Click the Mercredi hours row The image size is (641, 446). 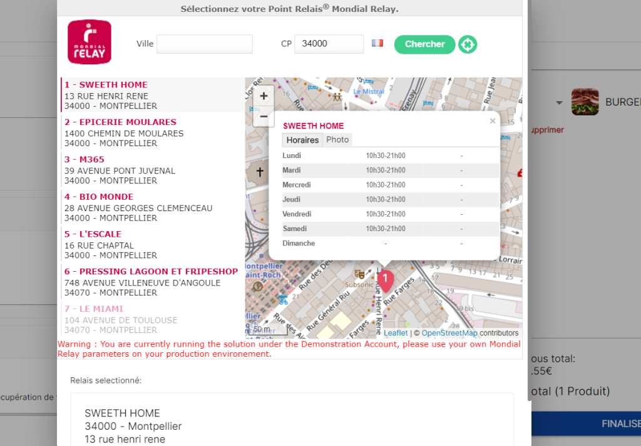[391, 185]
